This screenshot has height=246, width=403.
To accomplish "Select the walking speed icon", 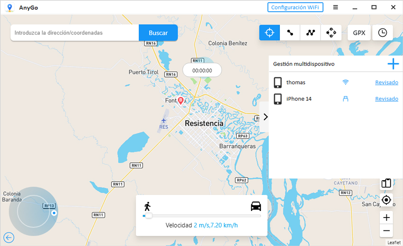I will point(147,206).
